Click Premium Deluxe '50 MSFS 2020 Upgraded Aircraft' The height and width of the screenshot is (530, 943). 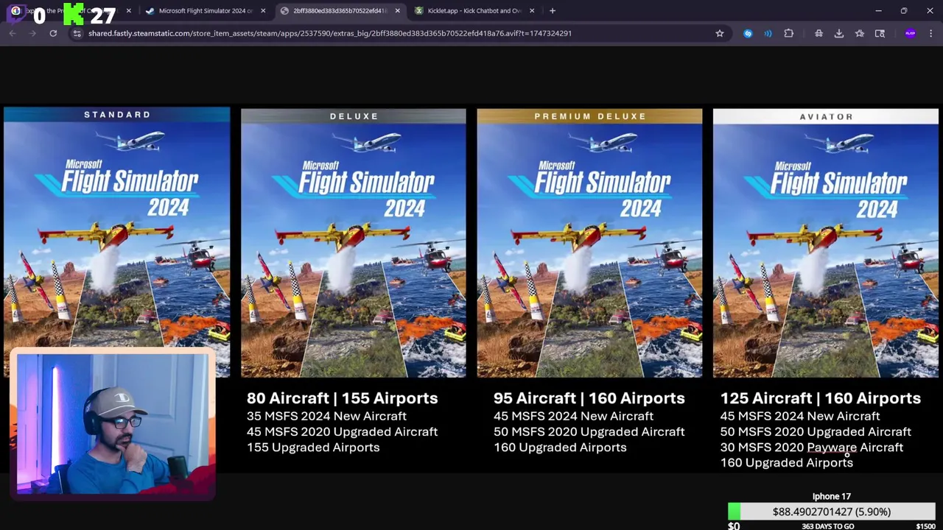pos(589,431)
